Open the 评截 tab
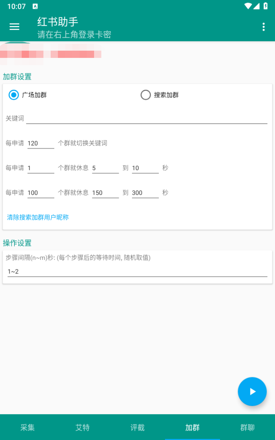The image size is (275, 440). [137, 427]
